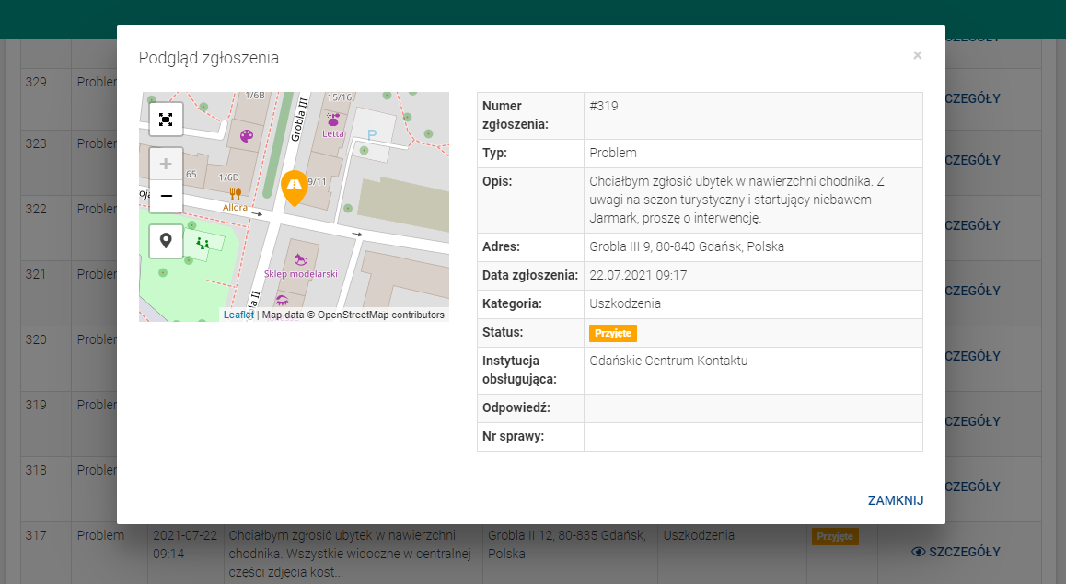Click row number 329 in background table
The height and width of the screenshot is (584, 1066).
tap(36, 82)
